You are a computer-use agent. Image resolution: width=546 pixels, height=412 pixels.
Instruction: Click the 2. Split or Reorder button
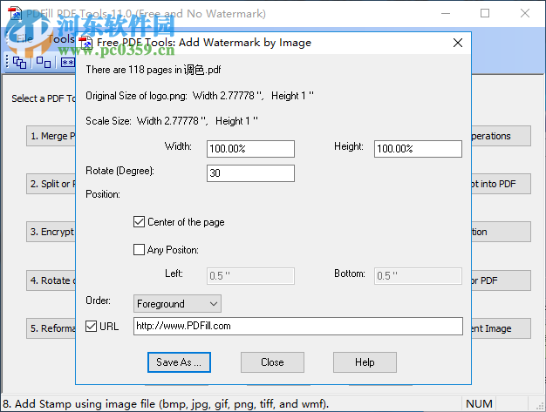coord(51,184)
